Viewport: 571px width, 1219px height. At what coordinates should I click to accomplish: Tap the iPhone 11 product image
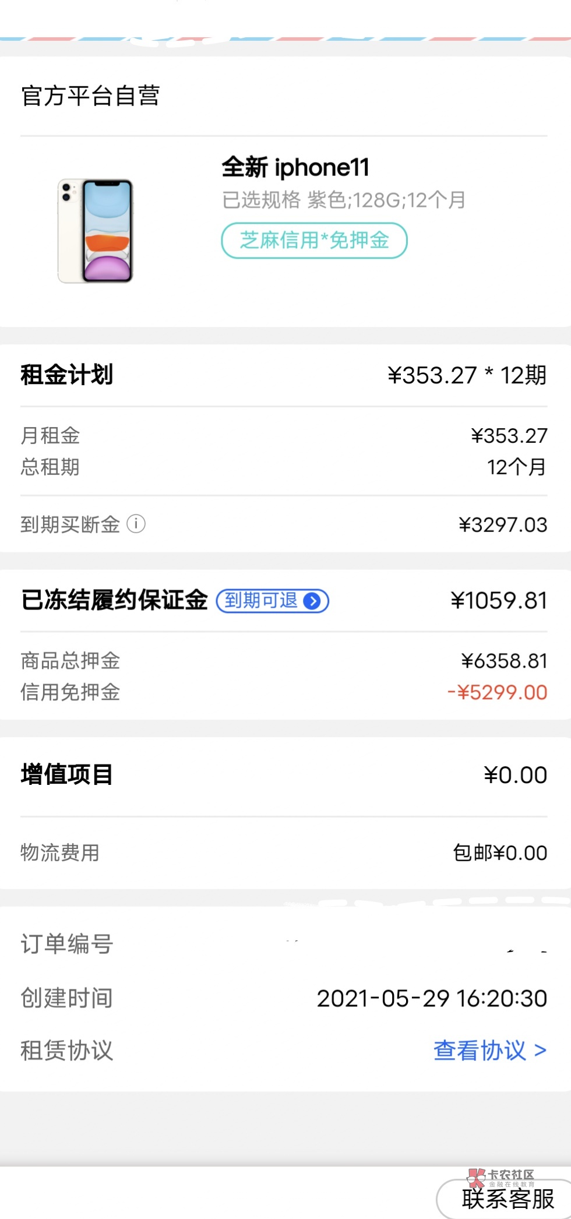click(96, 231)
